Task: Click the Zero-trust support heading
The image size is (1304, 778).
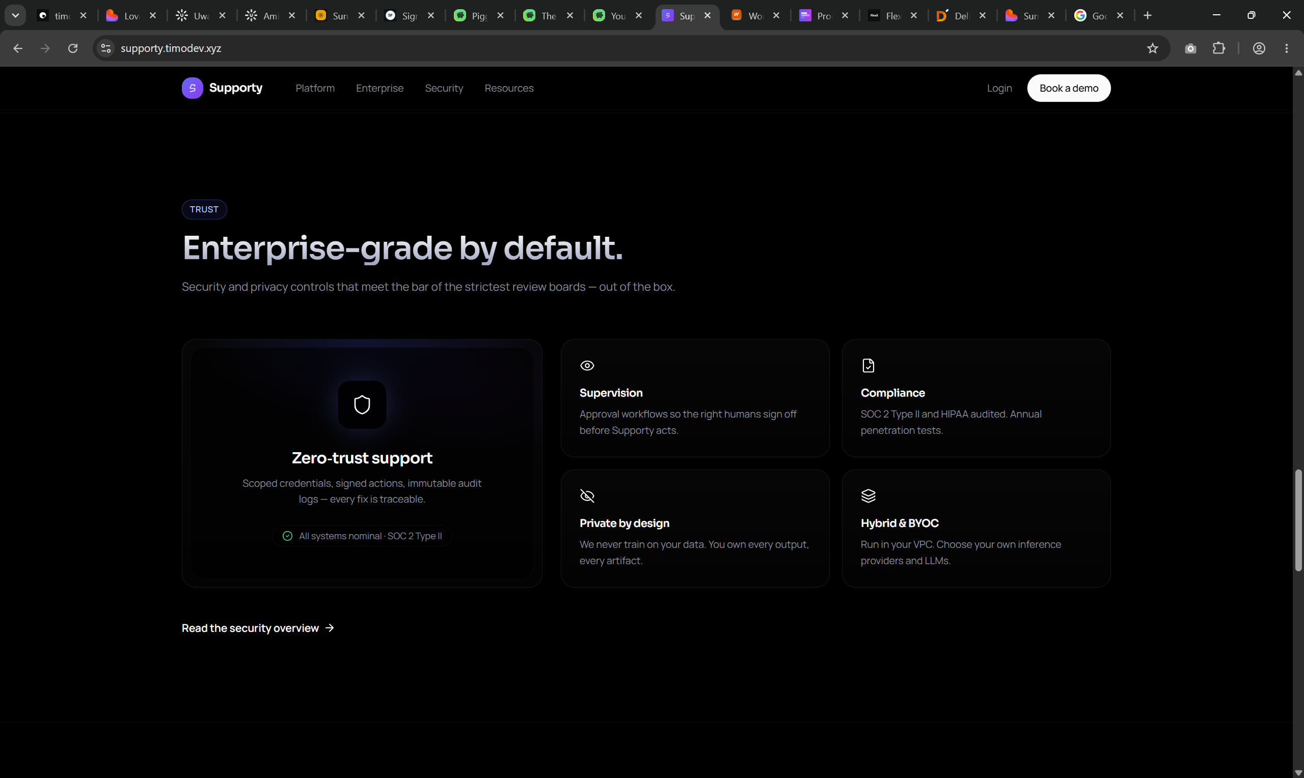Action: 362,458
